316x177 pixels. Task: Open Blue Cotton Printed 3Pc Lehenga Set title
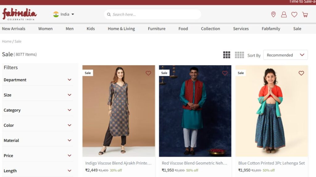[271, 163]
